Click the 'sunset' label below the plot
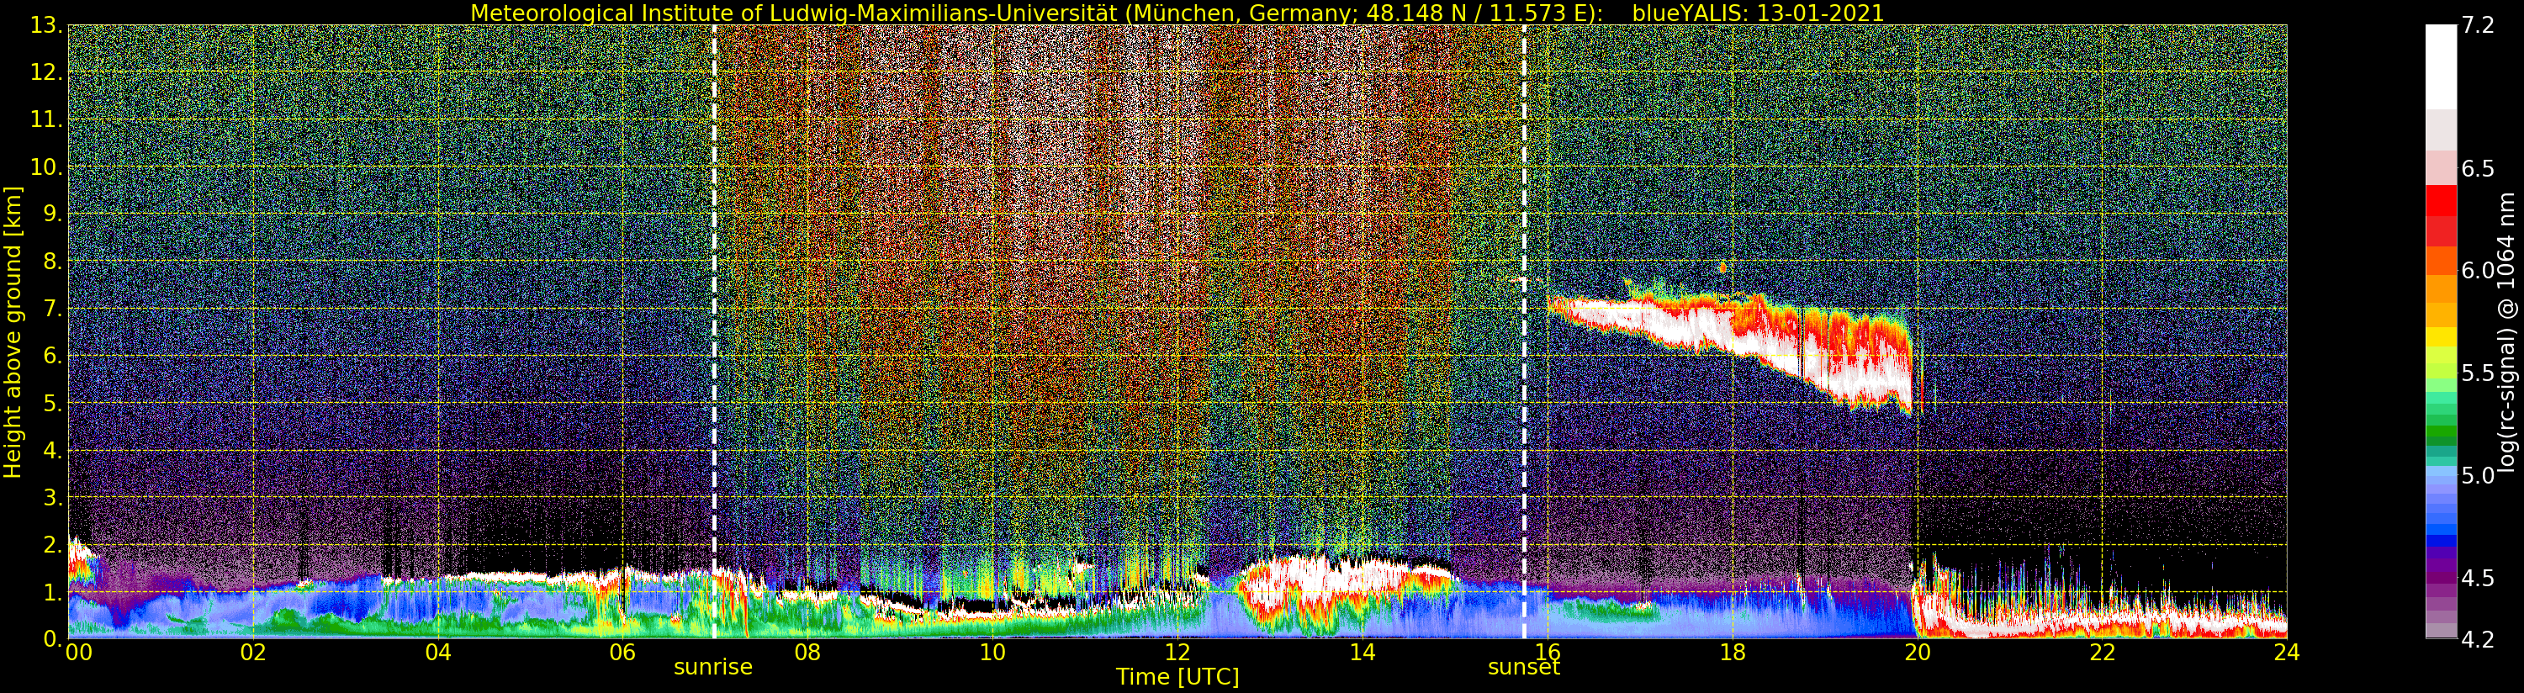The height and width of the screenshot is (693, 2524). click(1524, 668)
